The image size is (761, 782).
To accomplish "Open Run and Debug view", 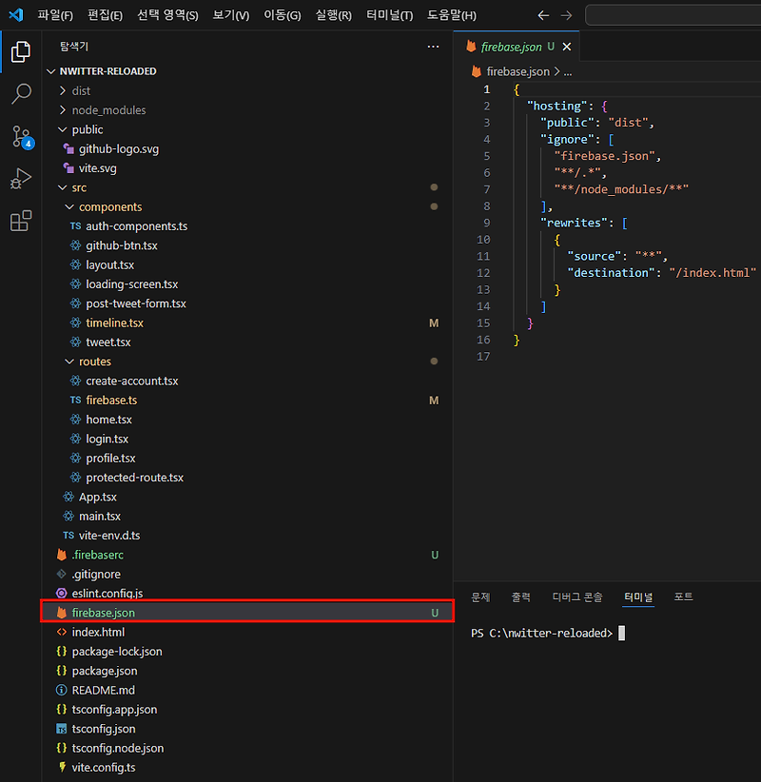I will click(20, 178).
